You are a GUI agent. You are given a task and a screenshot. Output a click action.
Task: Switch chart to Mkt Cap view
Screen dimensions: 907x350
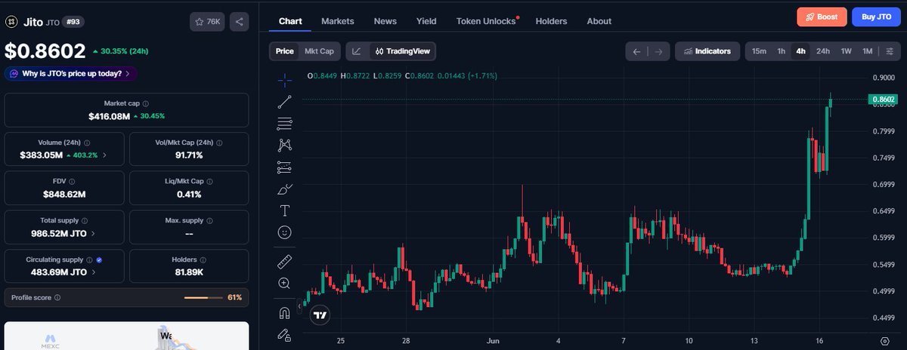(x=319, y=51)
